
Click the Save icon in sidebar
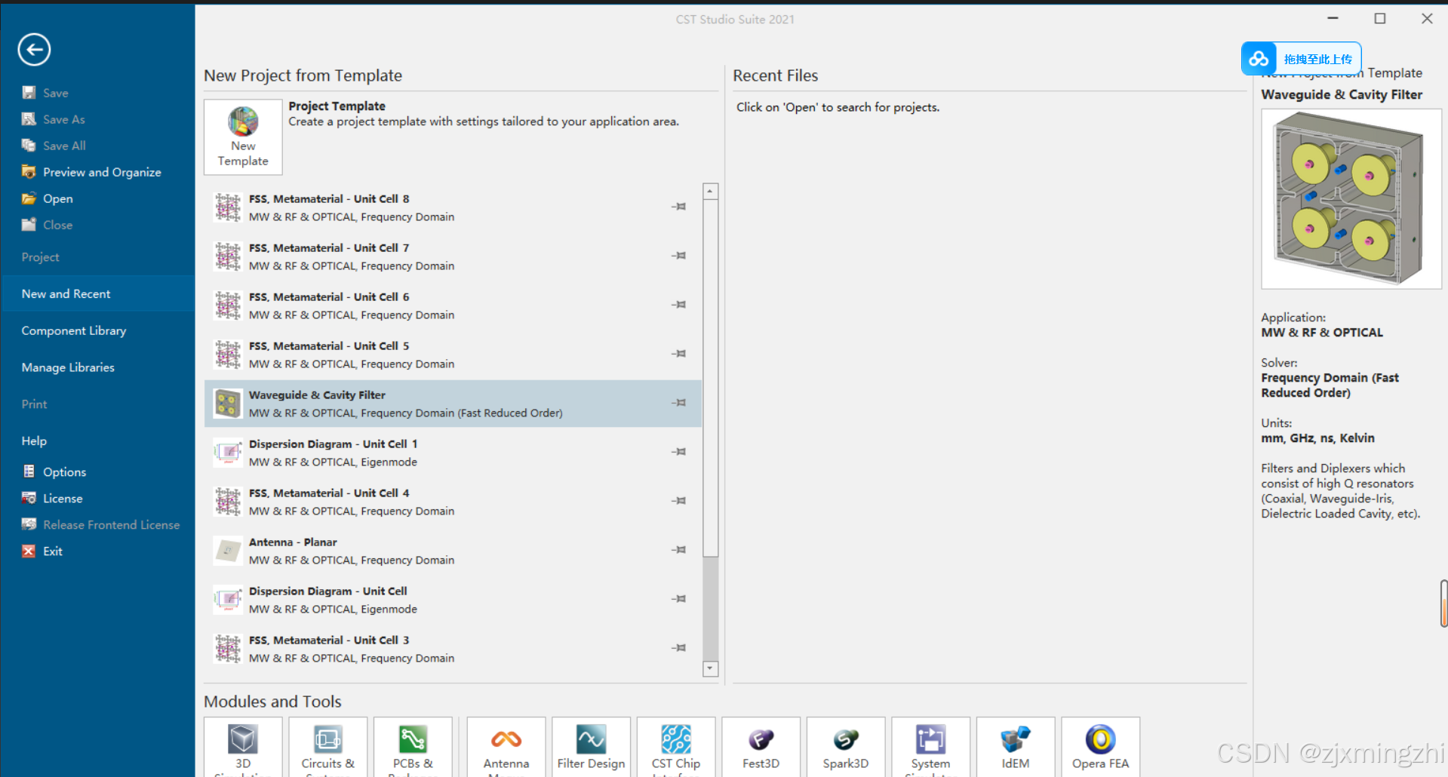(x=29, y=93)
